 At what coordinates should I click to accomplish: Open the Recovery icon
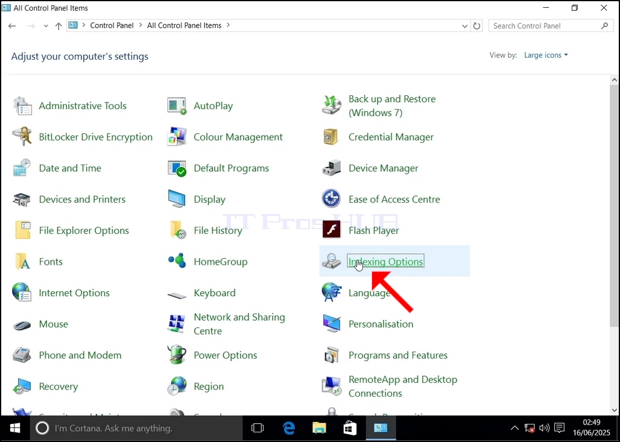[x=22, y=387]
